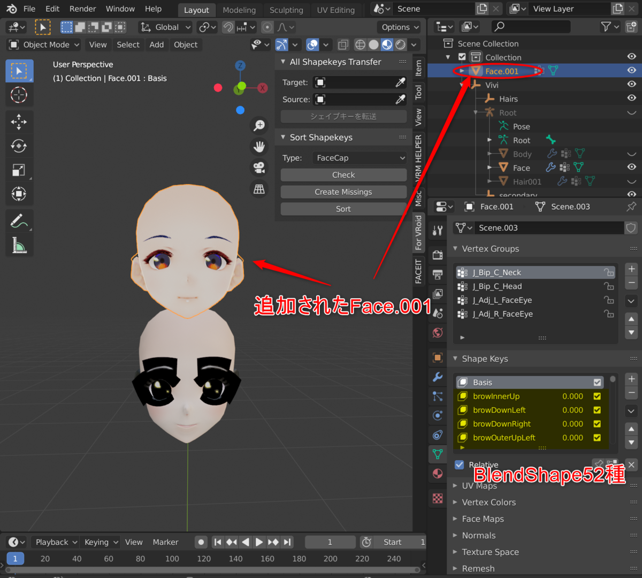Open the File menu
The width and height of the screenshot is (642, 578).
coord(29,9)
